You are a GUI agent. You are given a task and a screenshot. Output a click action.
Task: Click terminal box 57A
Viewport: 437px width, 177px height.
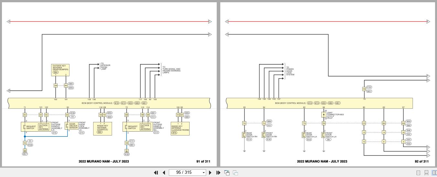tap(364, 123)
